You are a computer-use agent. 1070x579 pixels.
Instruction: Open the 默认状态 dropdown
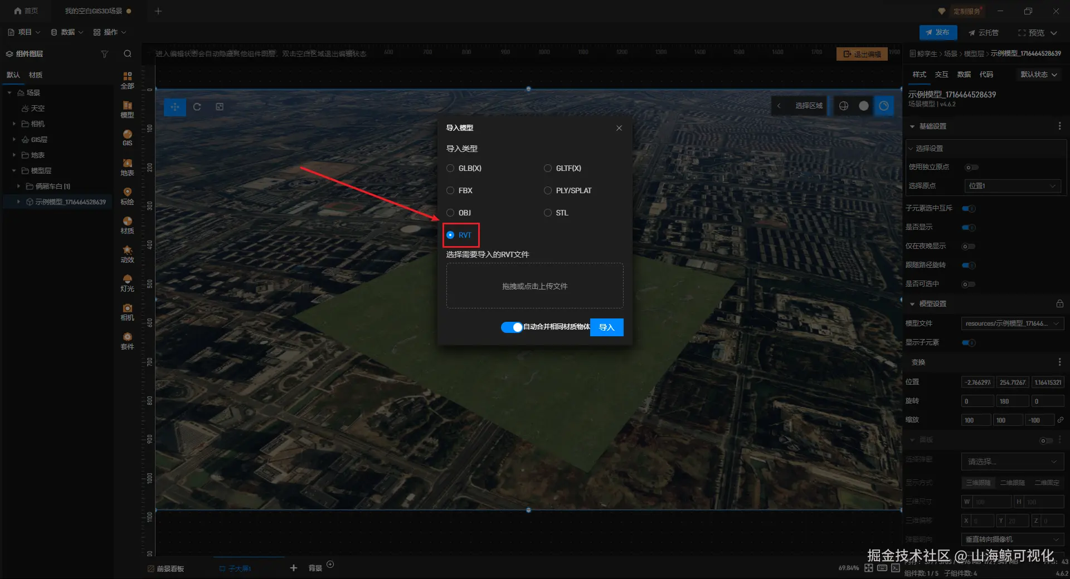(x=1039, y=75)
